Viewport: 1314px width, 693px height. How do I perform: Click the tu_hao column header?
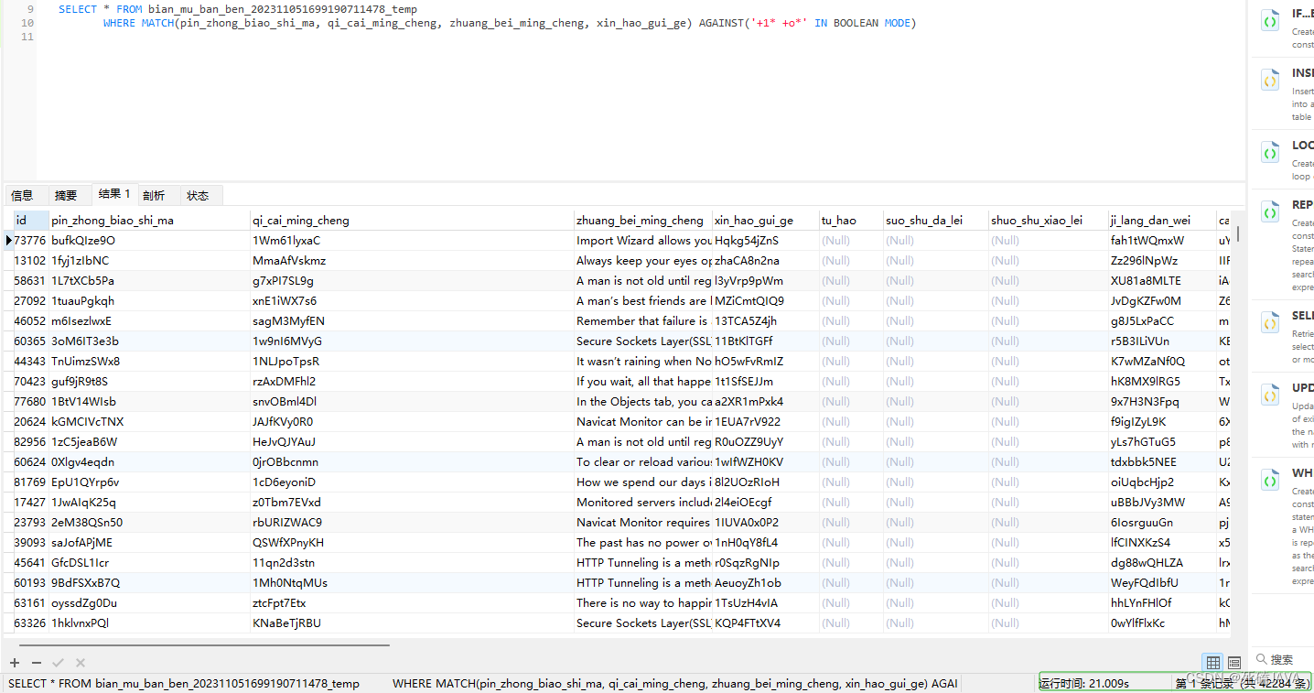[x=851, y=220]
